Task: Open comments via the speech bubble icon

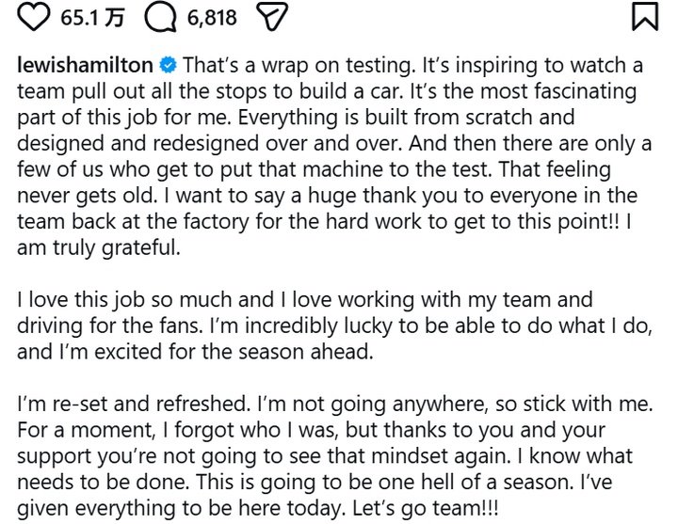Action: (x=162, y=17)
